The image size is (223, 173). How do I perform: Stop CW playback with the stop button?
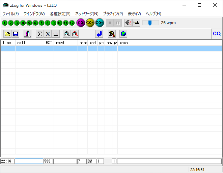coord(110,23)
